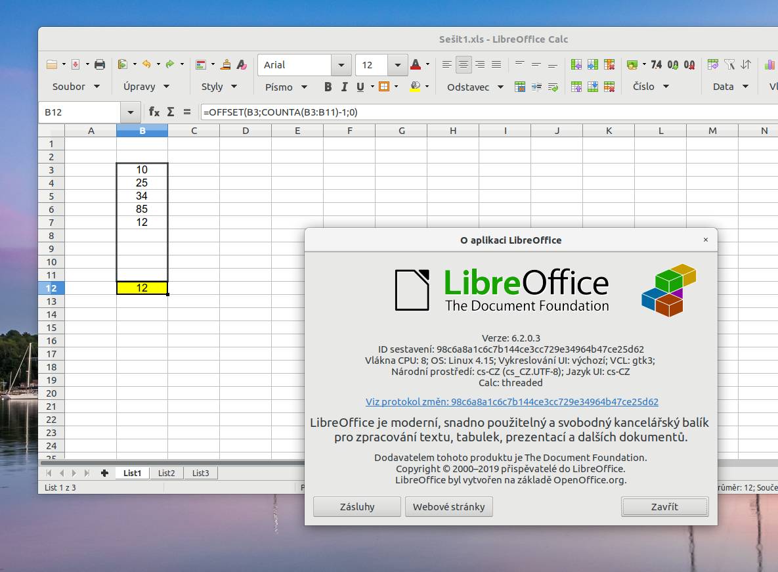Toggle wrap text in cell
The height and width of the screenshot is (572, 778).
click(553, 87)
